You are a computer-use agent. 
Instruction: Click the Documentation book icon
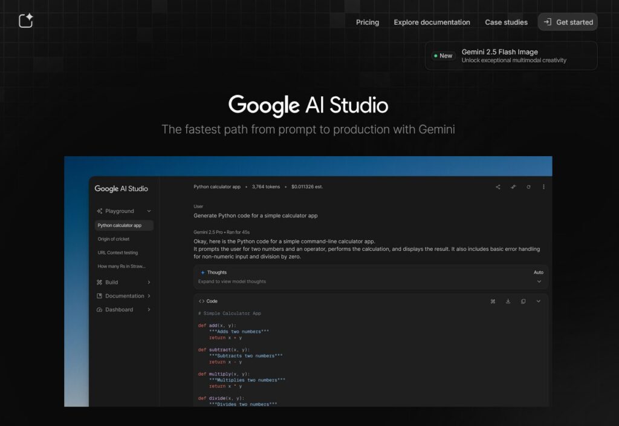(x=100, y=296)
